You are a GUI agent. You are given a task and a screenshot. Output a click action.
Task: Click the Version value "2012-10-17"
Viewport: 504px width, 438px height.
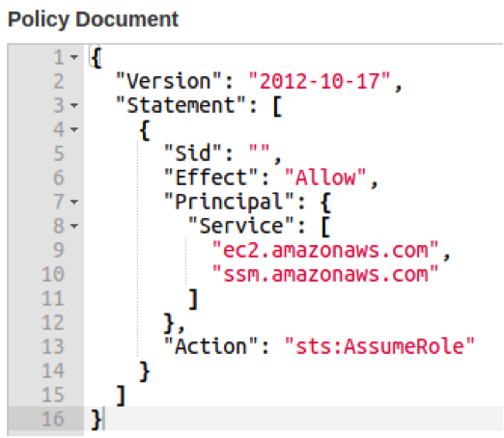tap(320, 81)
